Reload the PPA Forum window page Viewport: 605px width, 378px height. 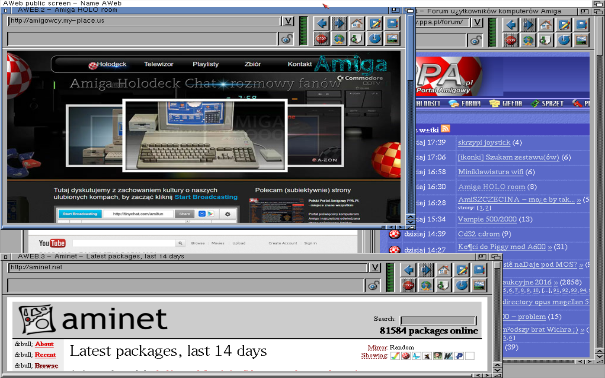pos(564,40)
